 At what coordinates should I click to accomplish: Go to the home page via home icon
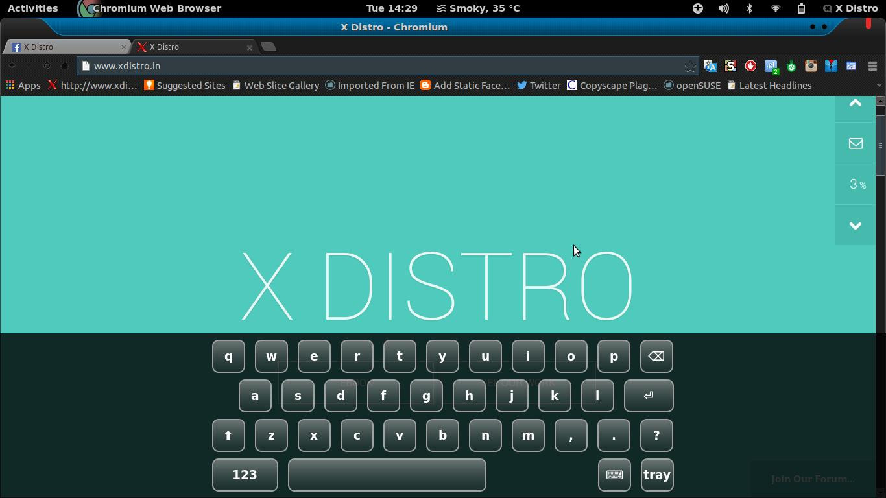click(x=65, y=66)
